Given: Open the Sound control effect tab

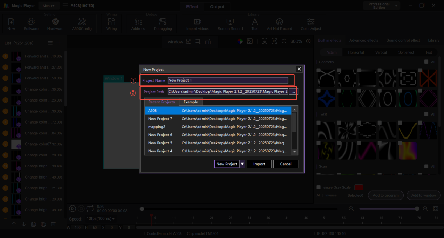Looking at the screenshot, I should (403, 40).
